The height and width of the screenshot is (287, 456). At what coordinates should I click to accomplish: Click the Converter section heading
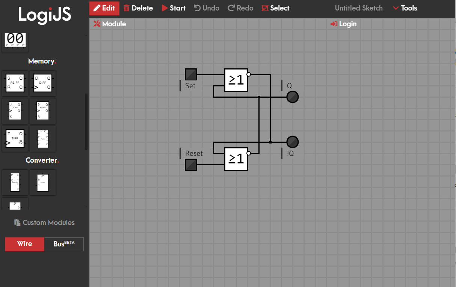(x=42, y=160)
